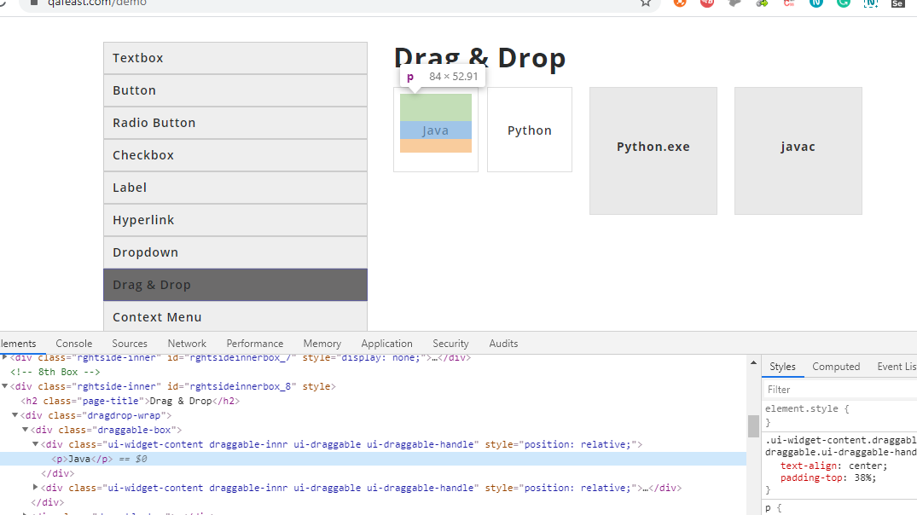This screenshot has width=917, height=515.
Task: Open the Styles pane tab
Action: point(782,367)
